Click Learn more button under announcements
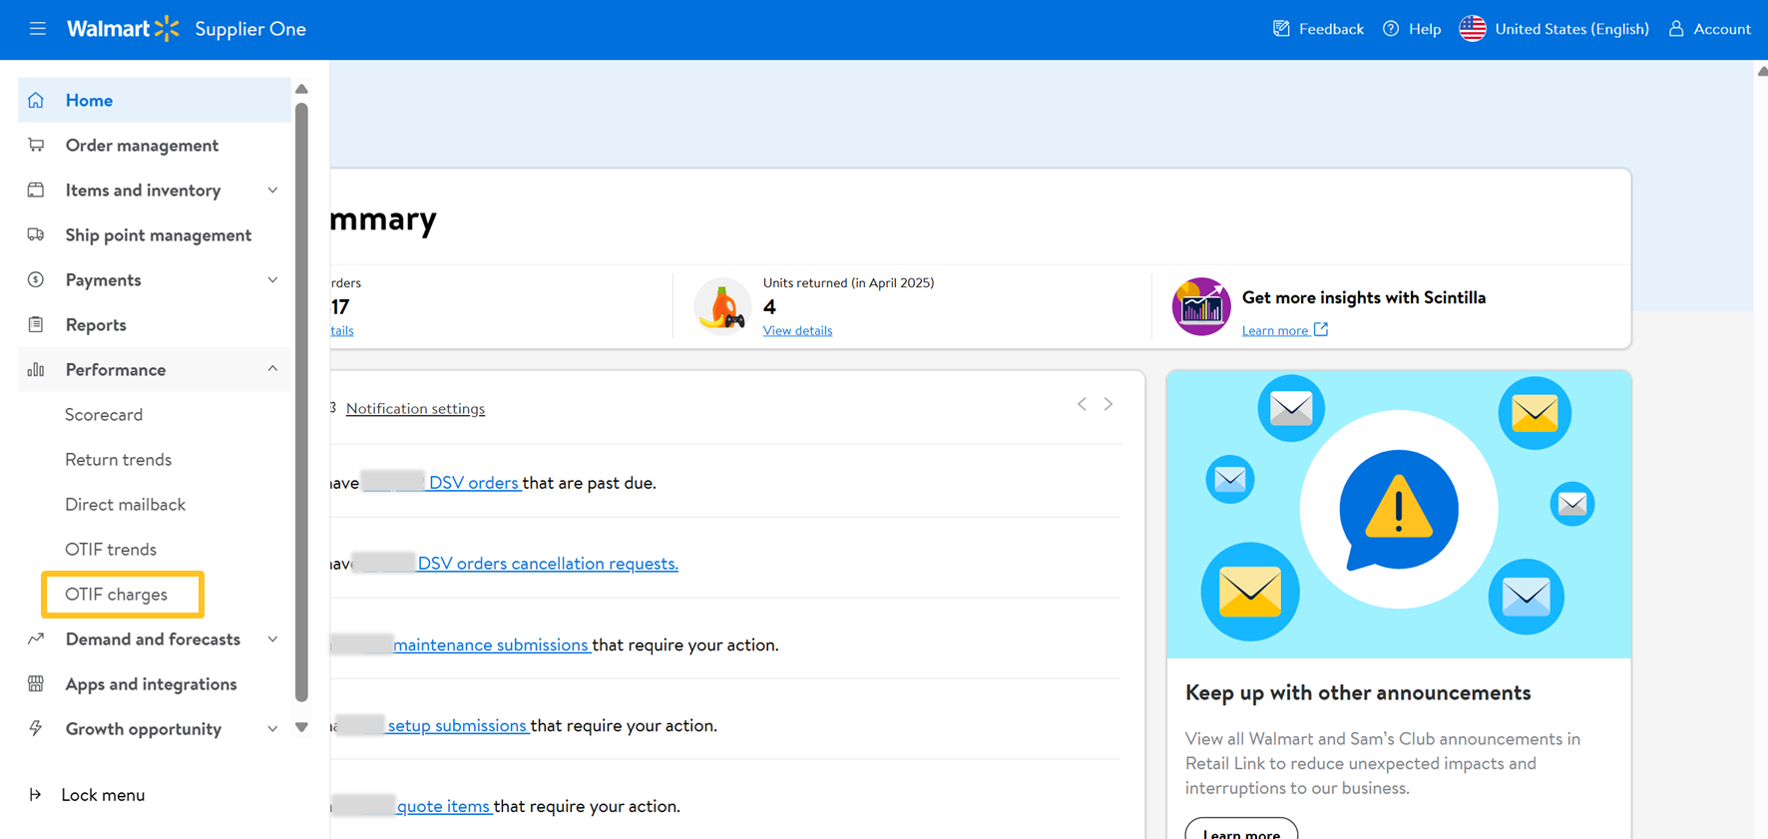Image resolution: width=1768 pixels, height=839 pixels. [x=1241, y=830]
